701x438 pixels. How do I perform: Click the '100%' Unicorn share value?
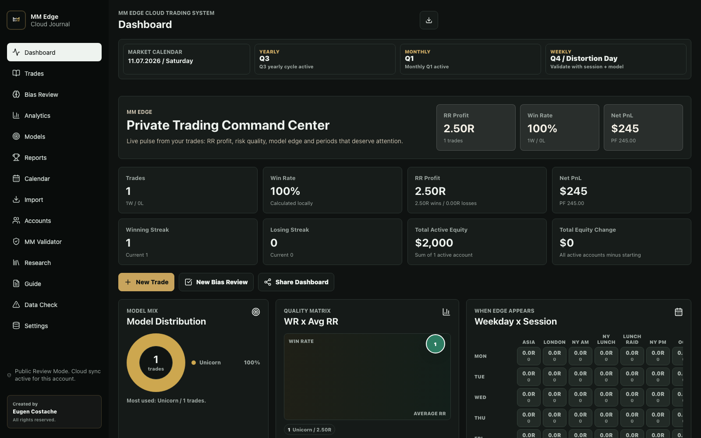(x=252, y=363)
